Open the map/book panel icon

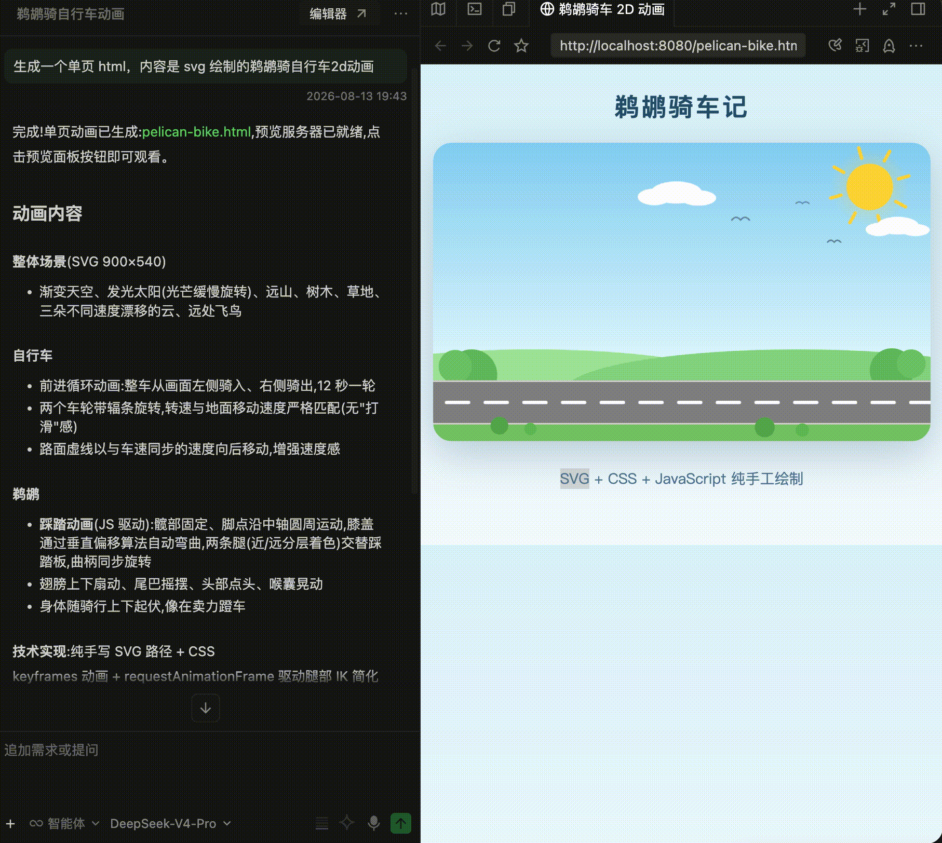click(x=438, y=9)
